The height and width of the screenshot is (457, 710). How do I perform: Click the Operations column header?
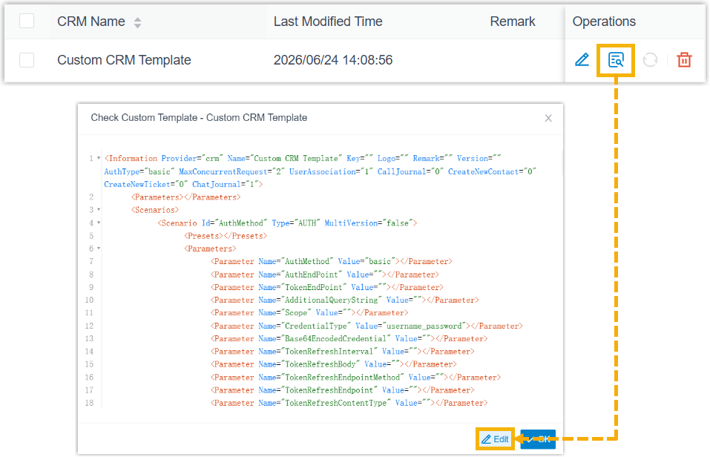[604, 22]
